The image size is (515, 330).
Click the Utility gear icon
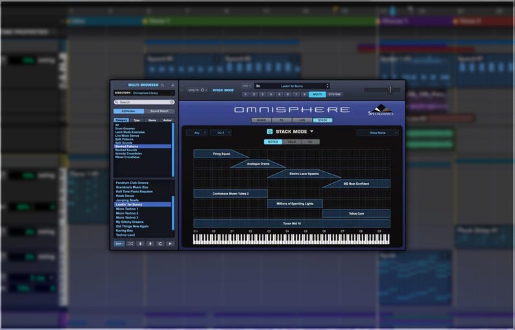point(202,90)
